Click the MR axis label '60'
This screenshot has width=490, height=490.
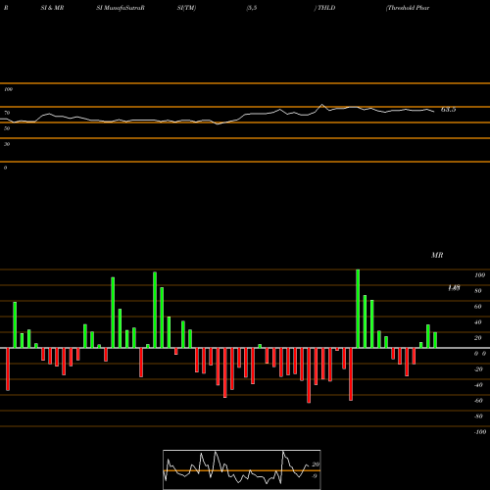pyautogui.click(x=478, y=307)
